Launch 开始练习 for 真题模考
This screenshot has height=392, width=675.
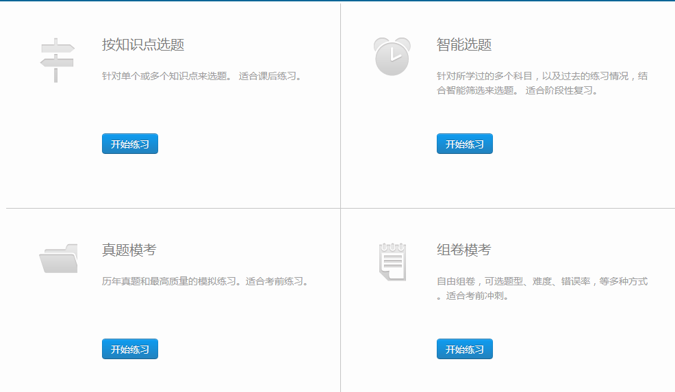[x=130, y=349]
